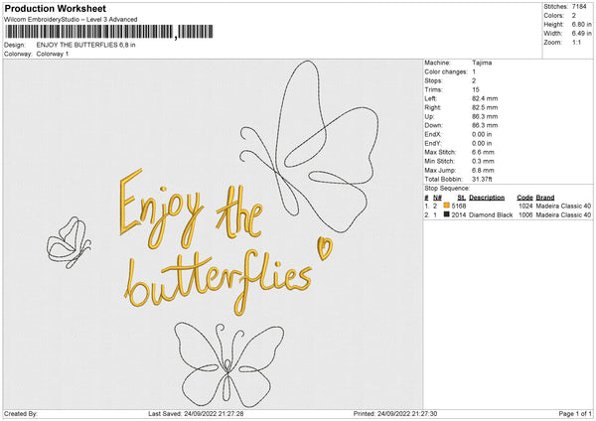The image size is (596, 421).
Task: Click the 'Production Worksheet' title
Action: tap(55, 8)
